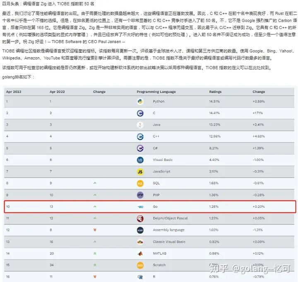Viewport: 298px width, 282px height.
Task: Click the up arrow in PHP row
Action: click(x=95, y=195)
